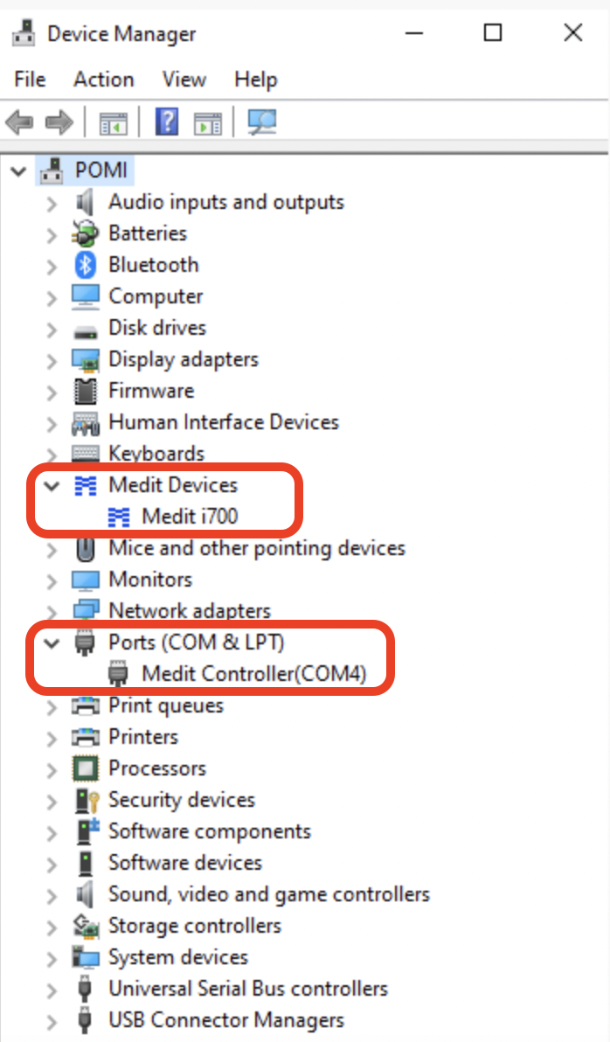Open the Action menu
Viewport: 610px width, 1042px height.
click(x=103, y=80)
